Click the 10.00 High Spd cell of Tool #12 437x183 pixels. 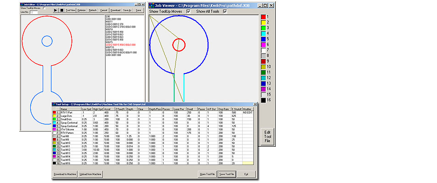point(98,150)
